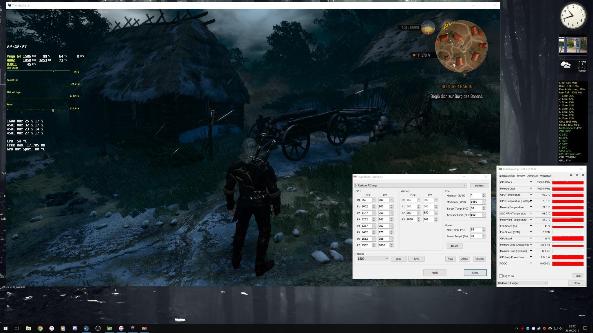Increase the P7 GPU MHz stepper
The height and width of the screenshot is (333, 593).
pyautogui.click(x=374, y=244)
